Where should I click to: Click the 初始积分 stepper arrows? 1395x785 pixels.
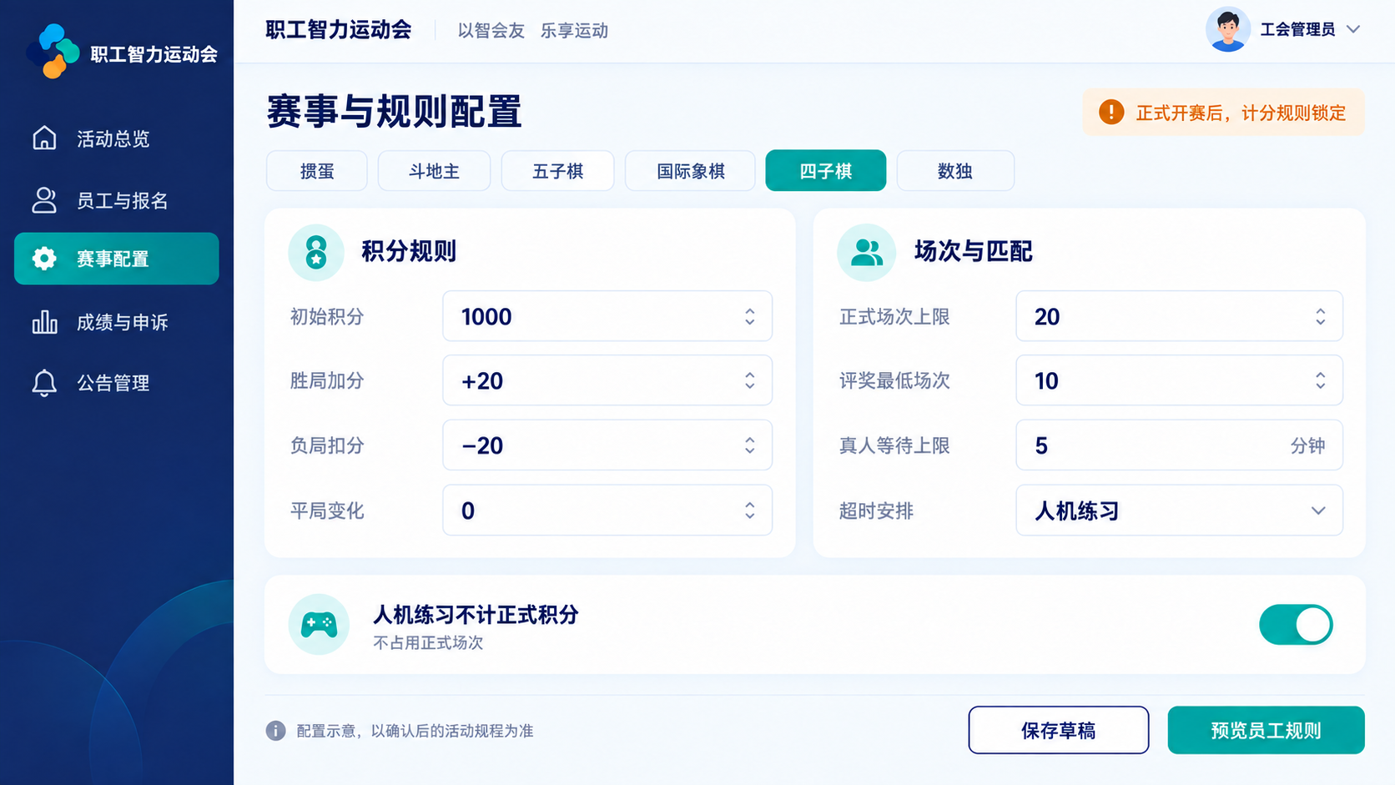pyautogui.click(x=749, y=316)
